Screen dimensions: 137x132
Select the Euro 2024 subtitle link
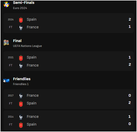[20, 8]
